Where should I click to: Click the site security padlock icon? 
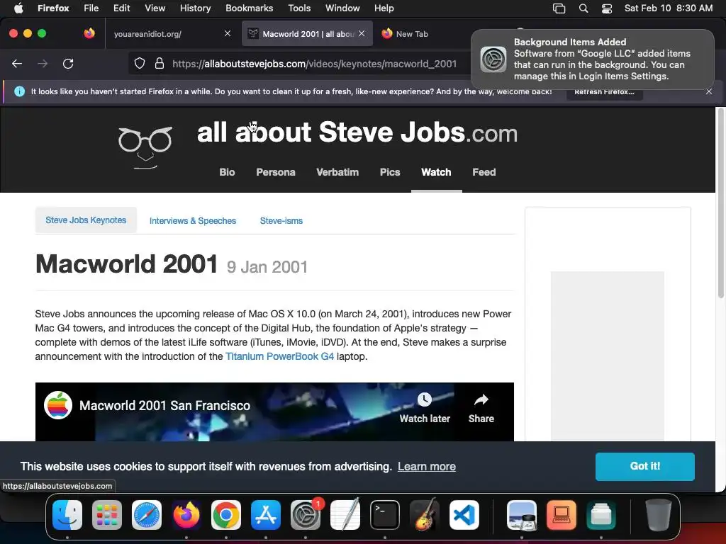[160, 64]
